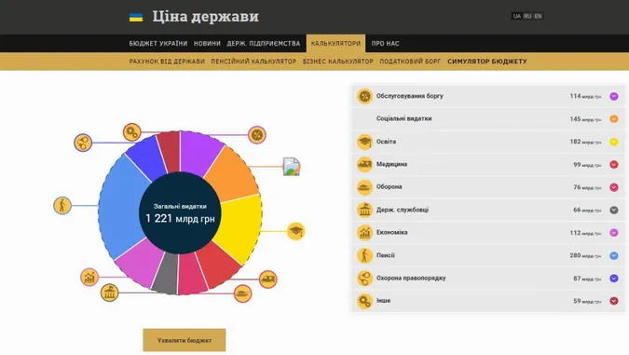
Task: Expand the Охорона правопорядку row
Action: pos(614,278)
